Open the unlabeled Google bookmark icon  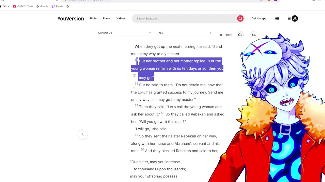tap(68, 6)
